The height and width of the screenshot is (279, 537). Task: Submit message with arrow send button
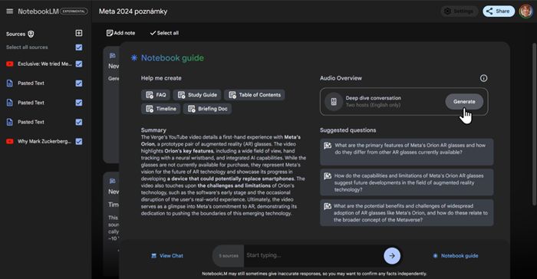click(392, 256)
